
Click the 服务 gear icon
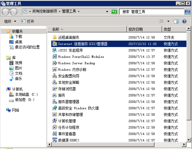coord(55,95)
